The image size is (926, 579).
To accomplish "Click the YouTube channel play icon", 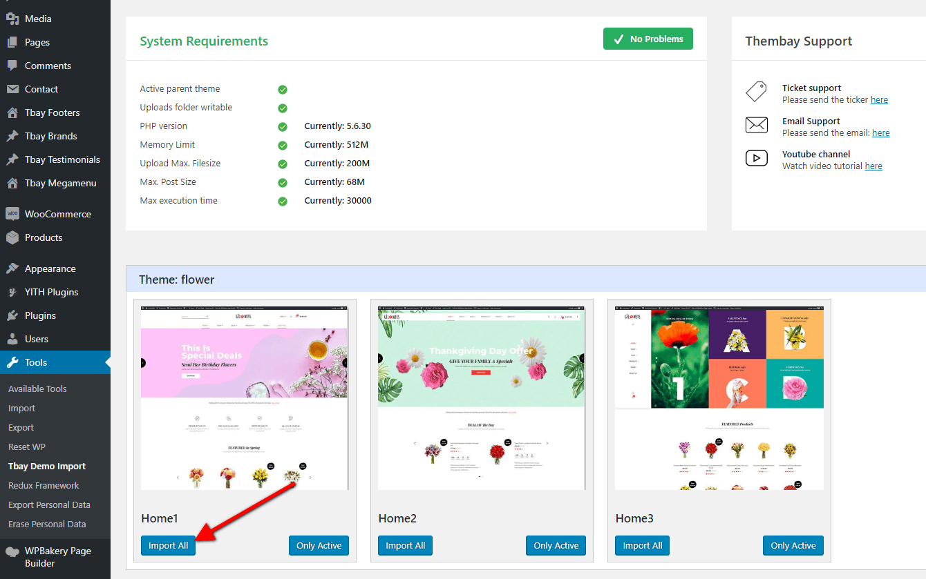I will (x=757, y=158).
